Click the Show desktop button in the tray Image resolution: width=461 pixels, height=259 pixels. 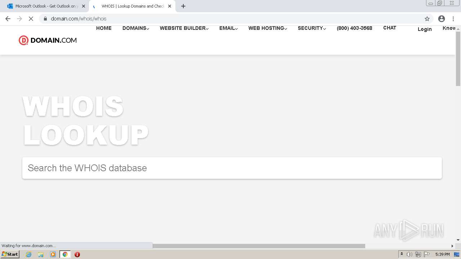457,254
